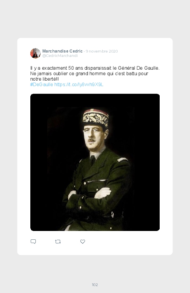Open the #DeGaulle hashtag
Image resolution: width=190 pixels, height=293 pixels.
pos(42,84)
